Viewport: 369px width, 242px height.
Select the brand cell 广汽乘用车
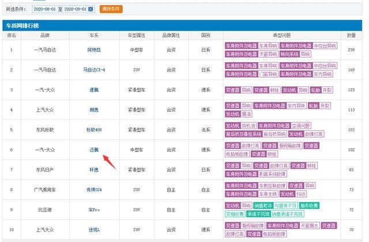click(45, 190)
